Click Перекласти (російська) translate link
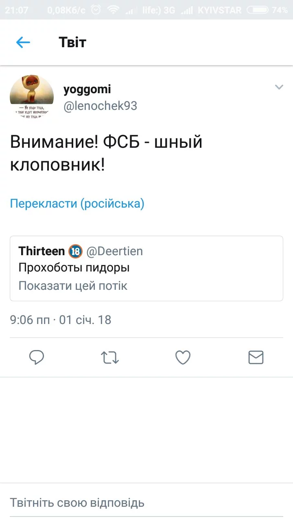The width and height of the screenshot is (293, 521). click(x=77, y=203)
